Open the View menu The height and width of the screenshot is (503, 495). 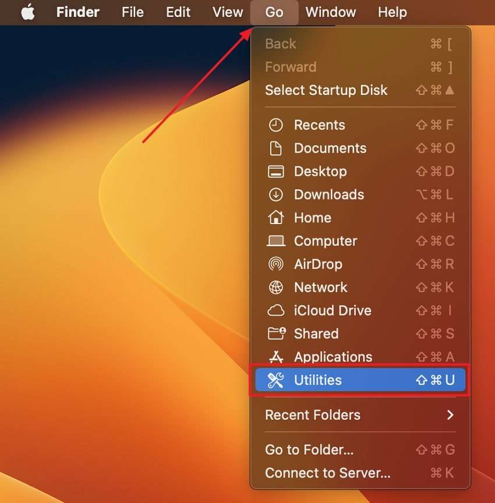click(x=228, y=12)
